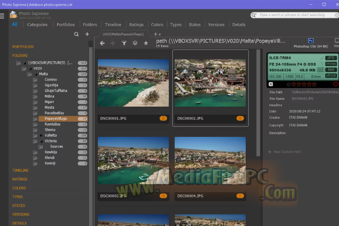Open the hamburger menu

tap(2, 16)
